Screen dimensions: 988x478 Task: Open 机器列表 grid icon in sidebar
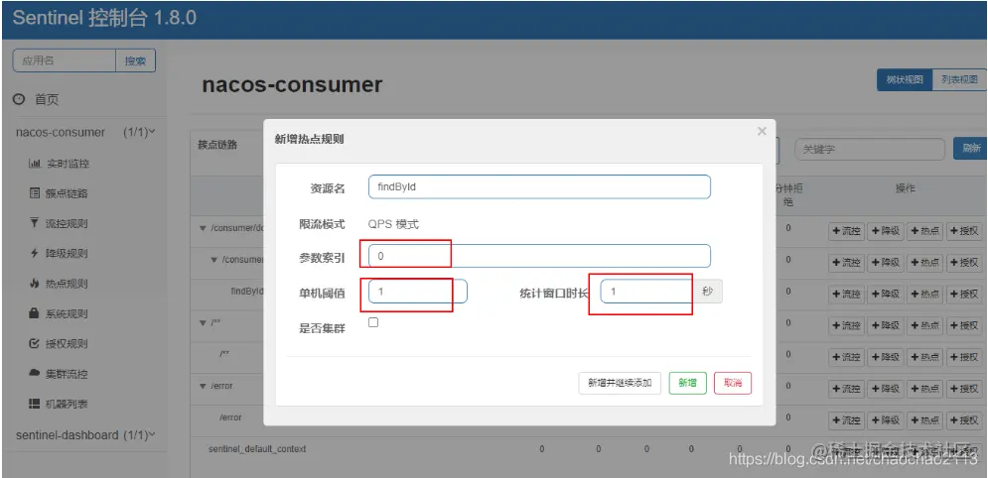tap(35, 404)
